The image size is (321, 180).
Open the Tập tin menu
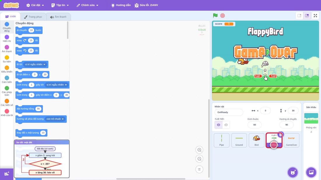click(60, 5)
